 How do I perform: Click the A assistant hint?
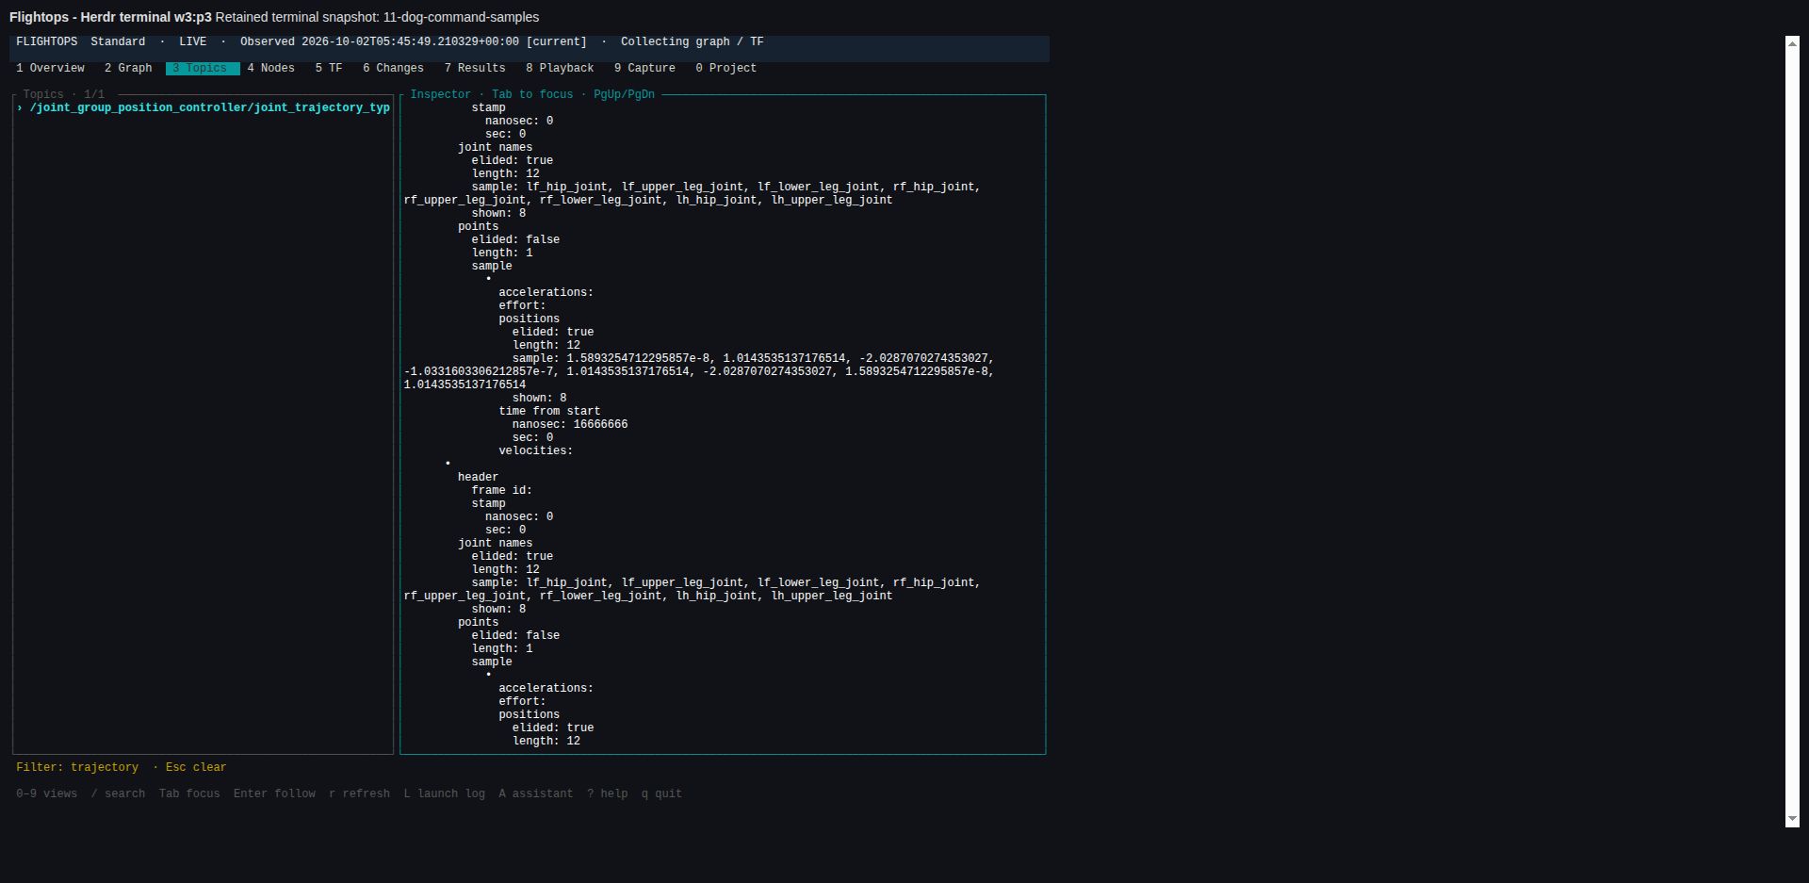tap(536, 793)
